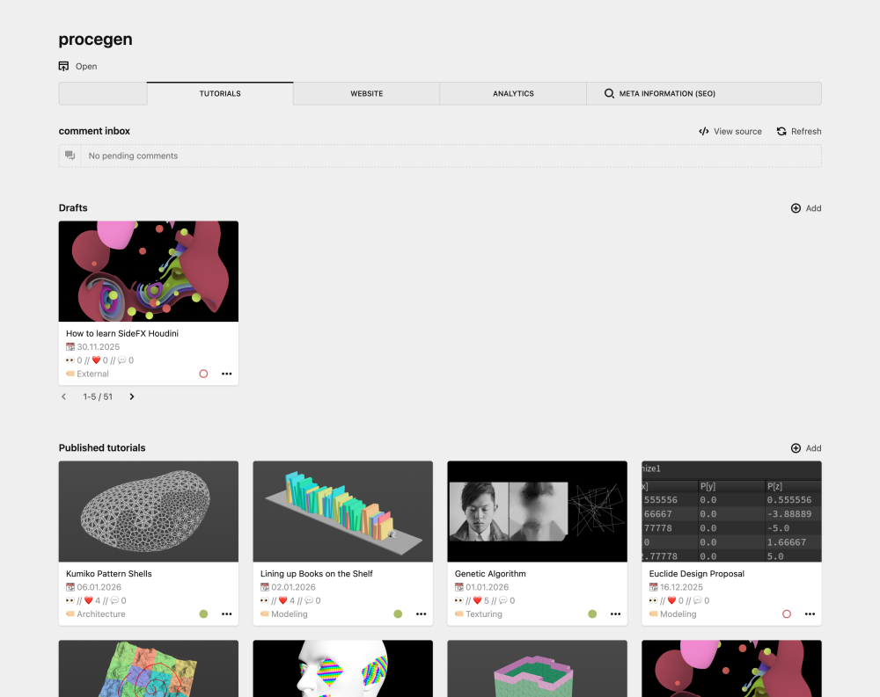Click the View source code icon
The height and width of the screenshot is (697, 880).
click(x=704, y=132)
